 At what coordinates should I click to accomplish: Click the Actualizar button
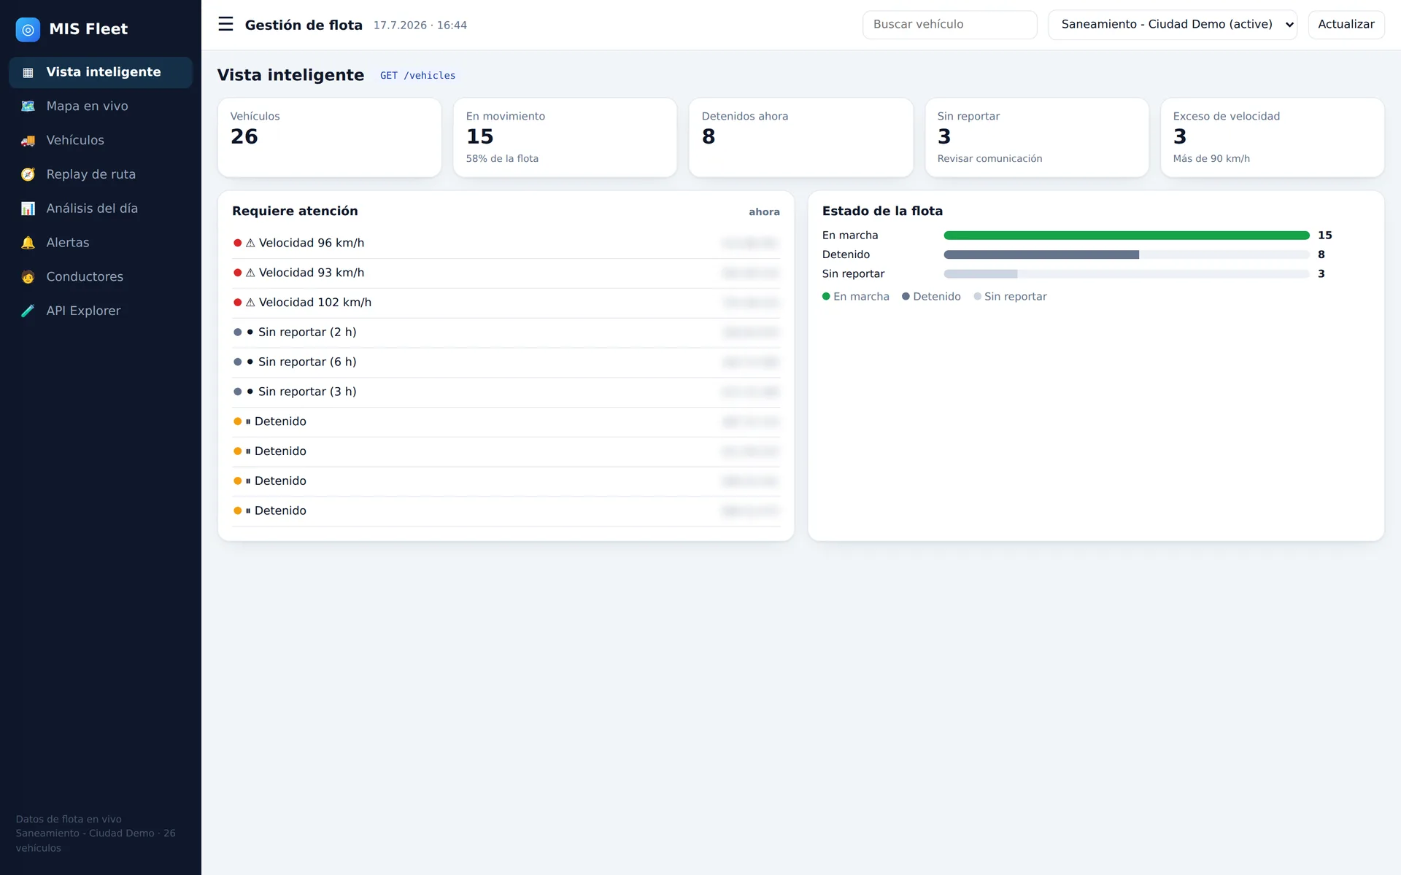point(1346,25)
